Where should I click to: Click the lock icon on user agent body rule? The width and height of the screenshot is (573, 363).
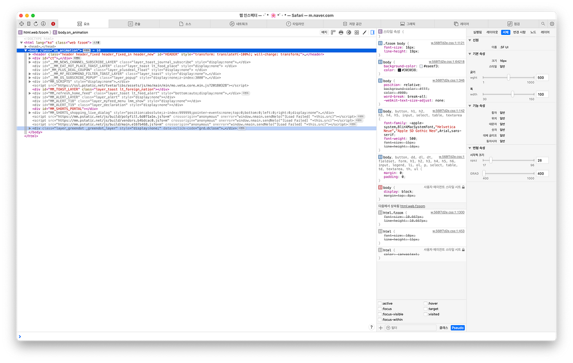click(464, 187)
